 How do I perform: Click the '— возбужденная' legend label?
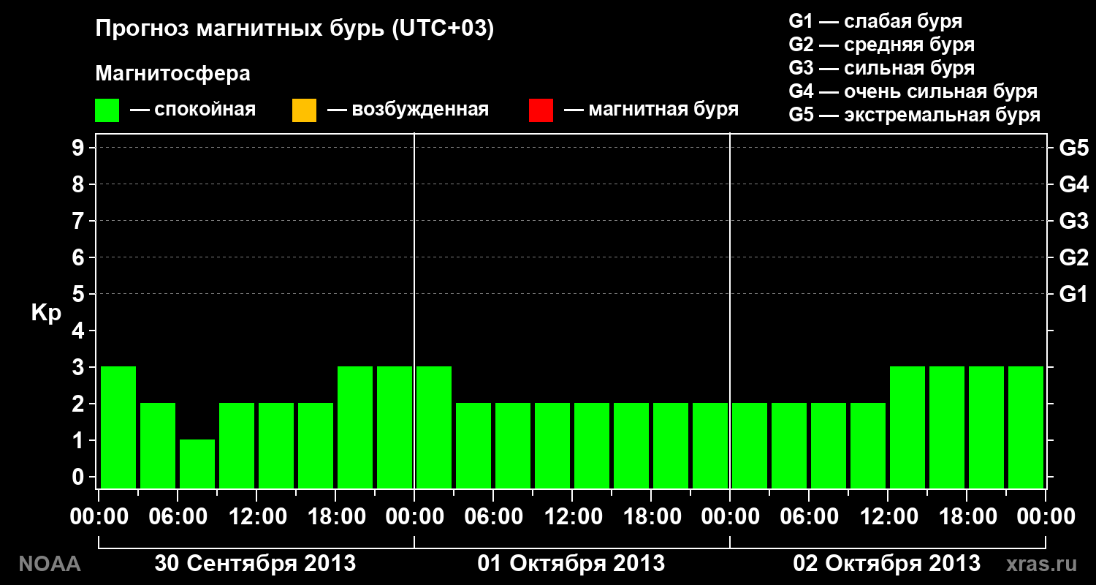[408, 110]
